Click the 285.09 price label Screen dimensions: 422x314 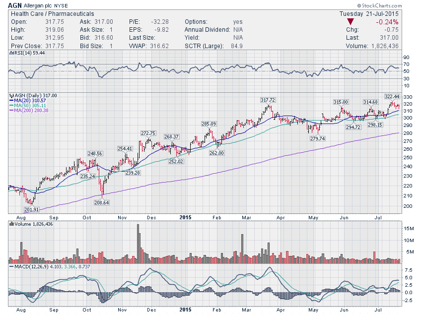209,124
